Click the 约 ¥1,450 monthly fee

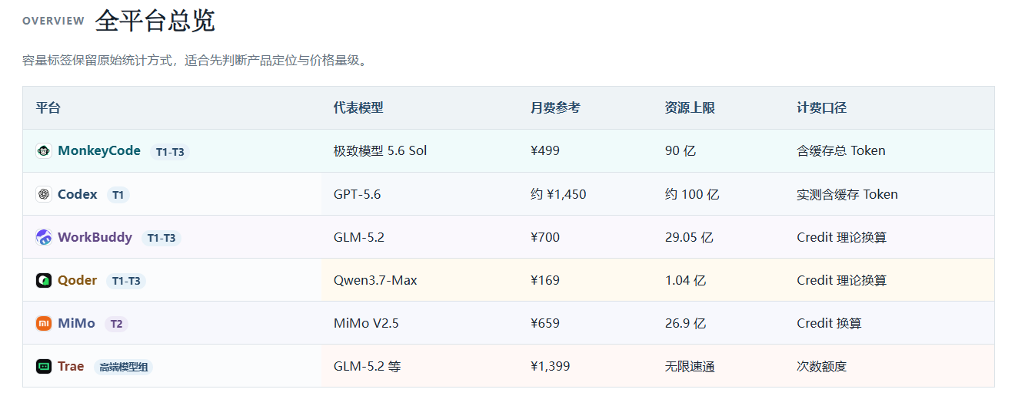[x=558, y=194]
